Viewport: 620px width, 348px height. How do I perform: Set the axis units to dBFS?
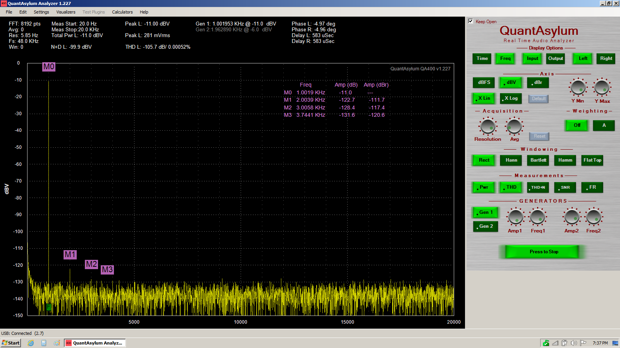(x=484, y=82)
